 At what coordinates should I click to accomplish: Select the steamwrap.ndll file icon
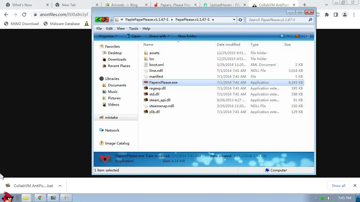146,106
